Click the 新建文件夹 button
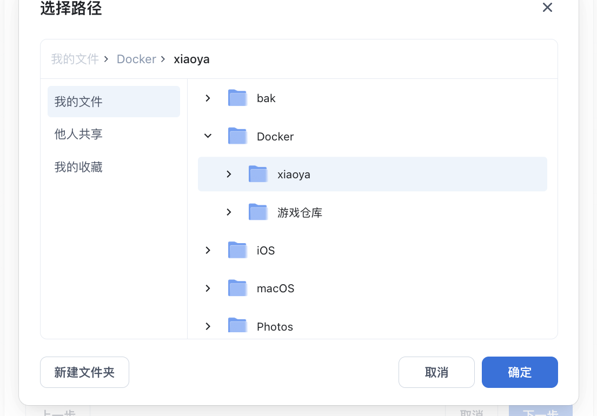This screenshot has width=597, height=416. click(84, 372)
